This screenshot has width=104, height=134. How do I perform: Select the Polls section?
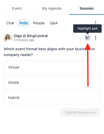[x=24, y=23]
